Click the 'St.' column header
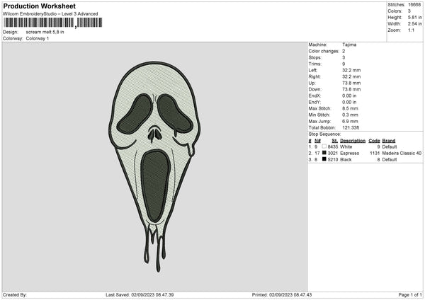The image size is (425, 300). pyautogui.click(x=335, y=141)
